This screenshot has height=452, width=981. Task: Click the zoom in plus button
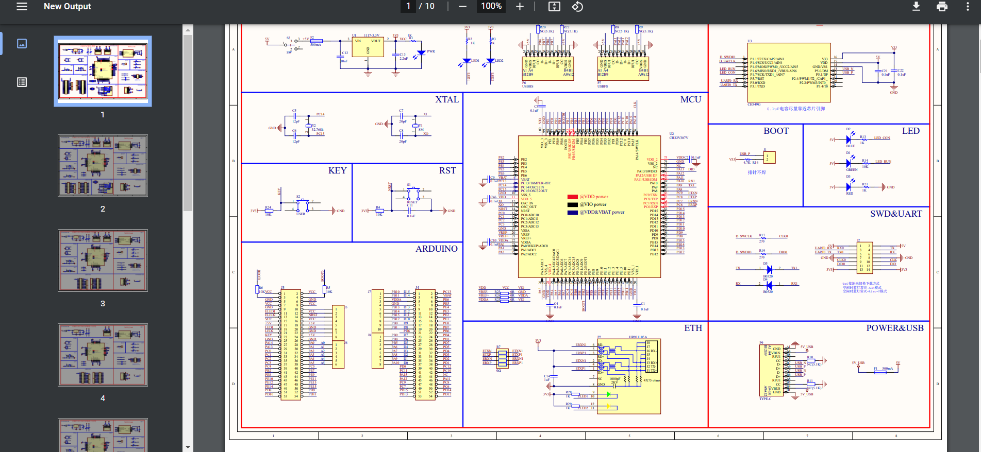click(520, 7)
